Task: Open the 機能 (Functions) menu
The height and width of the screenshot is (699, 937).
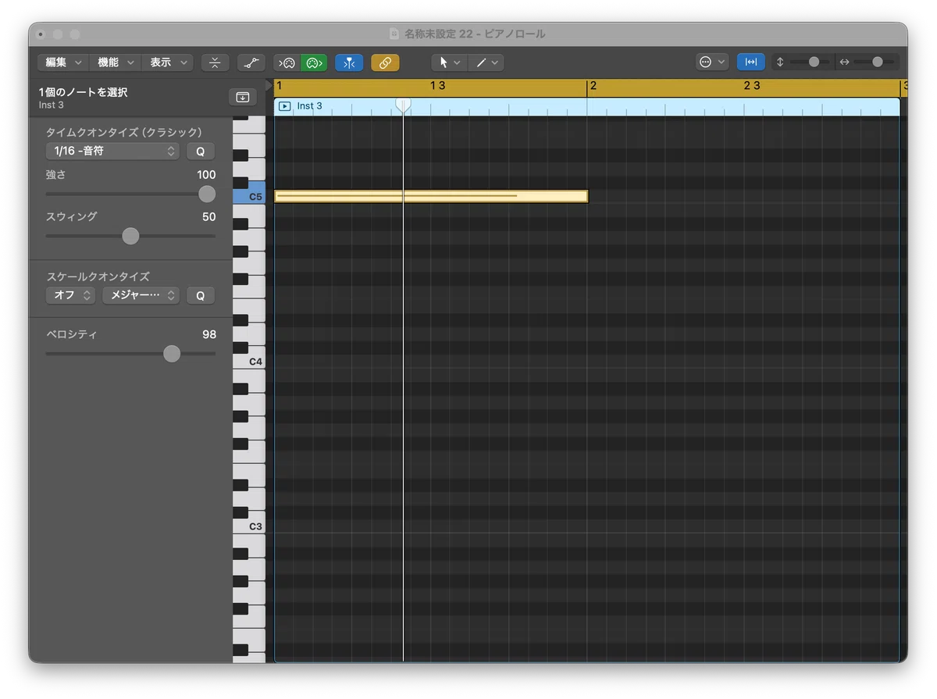Action: pos(116,62)
